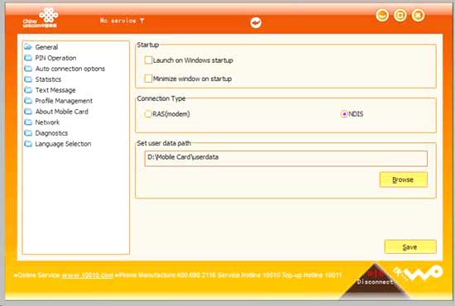Viewport: 455px width, 306px height.
Task: Open the General settings label
Action: tap(46, 47)
